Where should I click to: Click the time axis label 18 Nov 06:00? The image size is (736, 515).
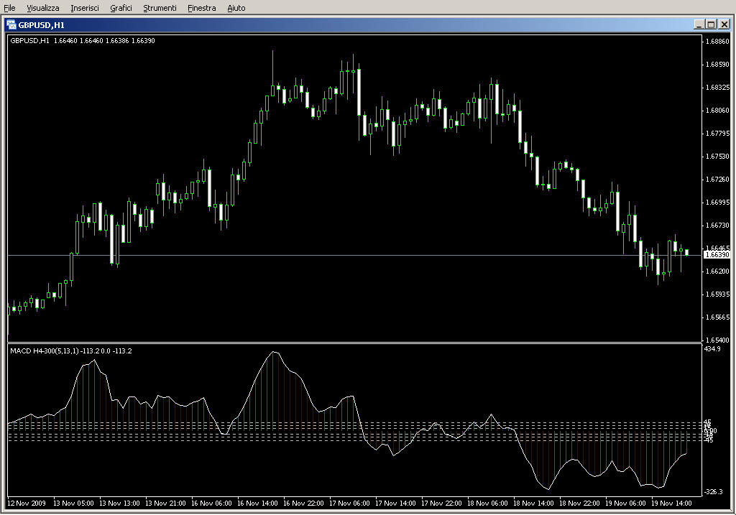pos(487,504)
